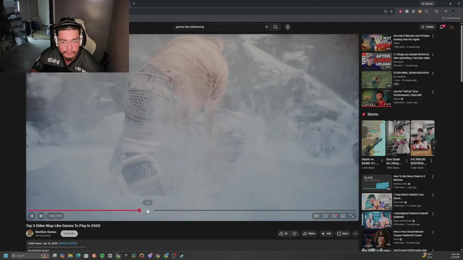Screen dimensions: 463x260
Task: Open the Chrome profile avatar
Action: click(452, 11)
